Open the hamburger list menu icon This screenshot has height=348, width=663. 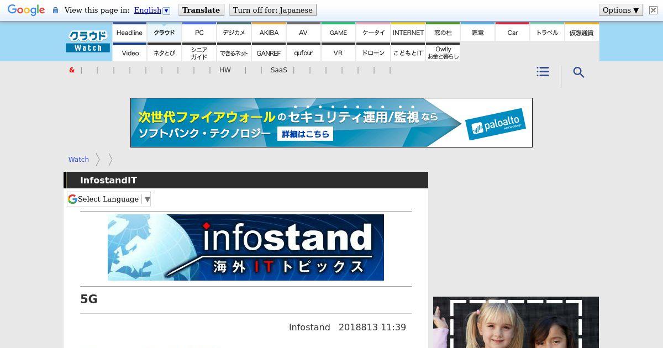pyautogui.click(x=543, y=72)
